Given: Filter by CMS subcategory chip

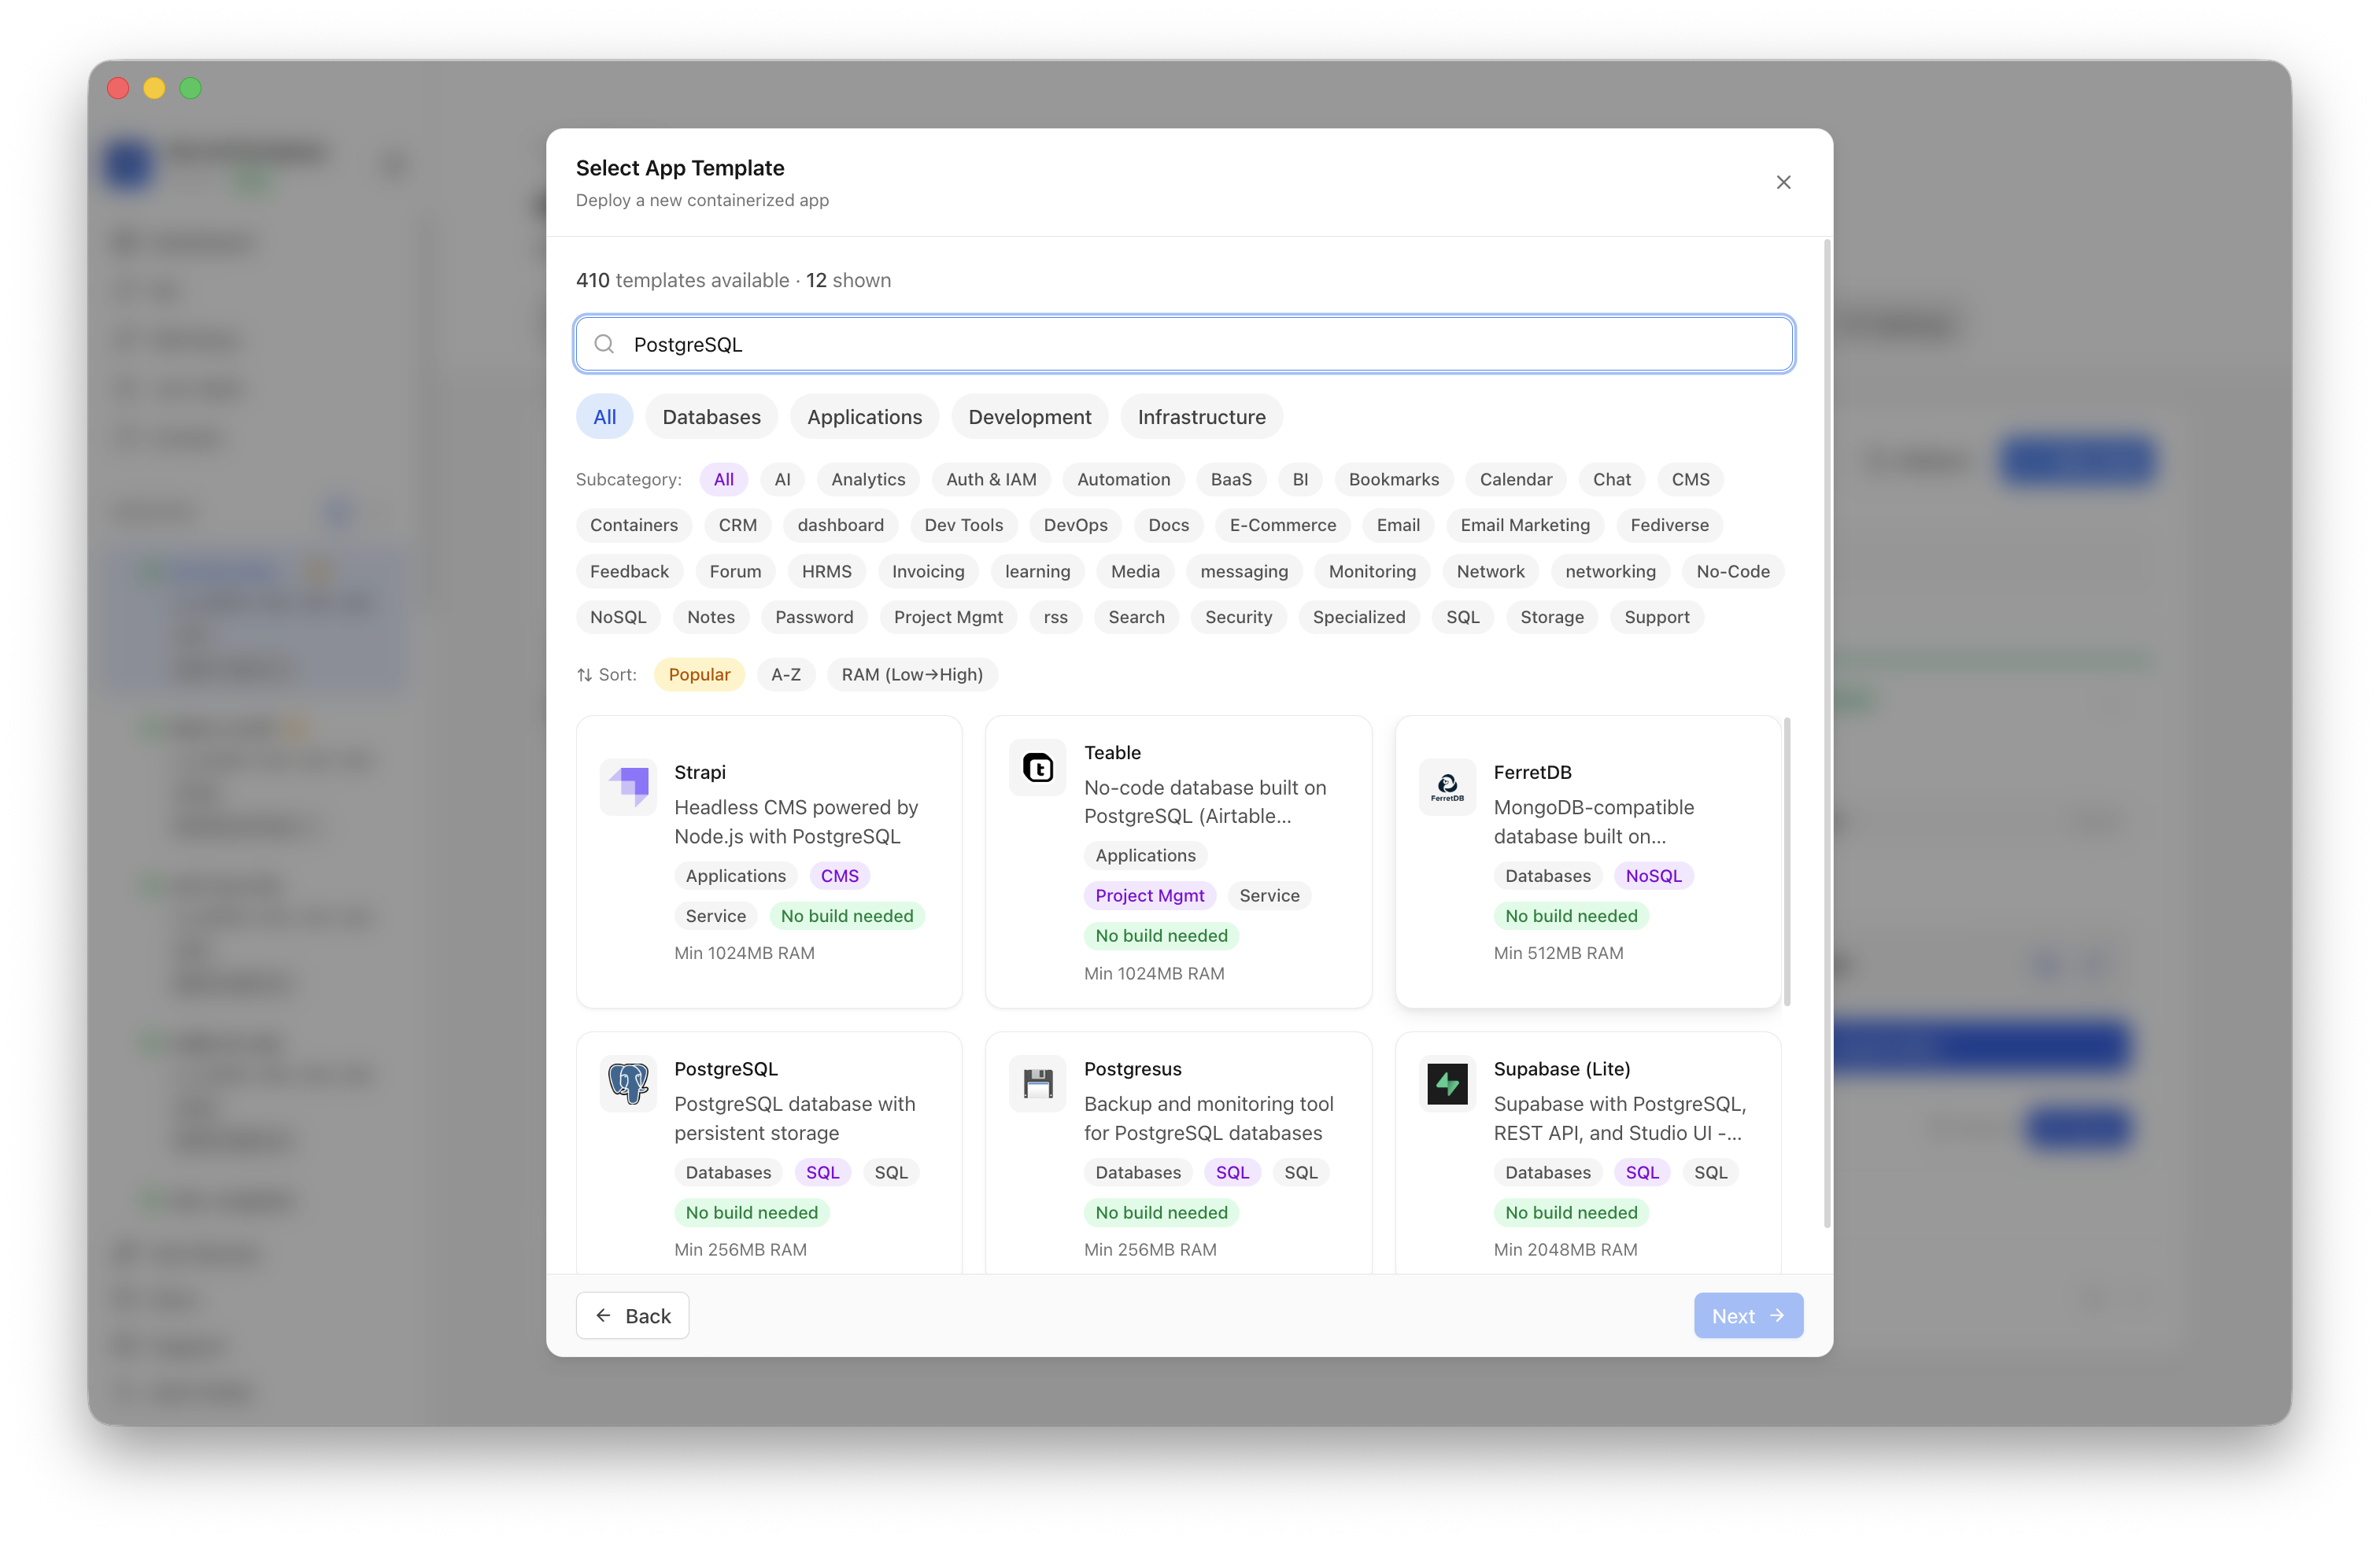Looking at the screenshot, I should pyautogui.click(x=1690, y=478).
